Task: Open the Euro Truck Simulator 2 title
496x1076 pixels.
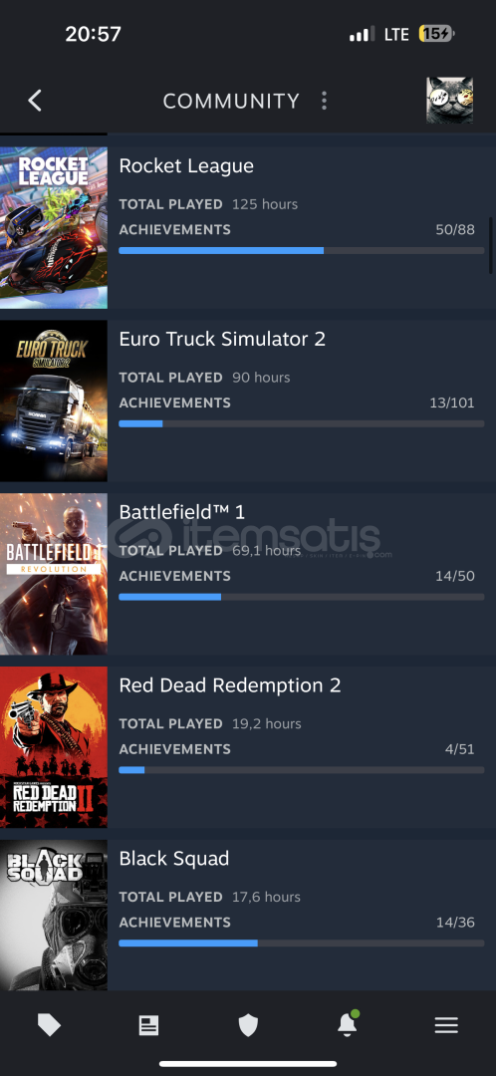Action: pos(222,339)
